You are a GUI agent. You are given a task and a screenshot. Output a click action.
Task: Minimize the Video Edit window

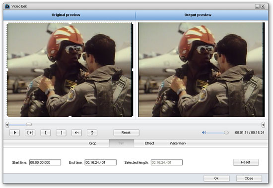click(x=257, y=6)
